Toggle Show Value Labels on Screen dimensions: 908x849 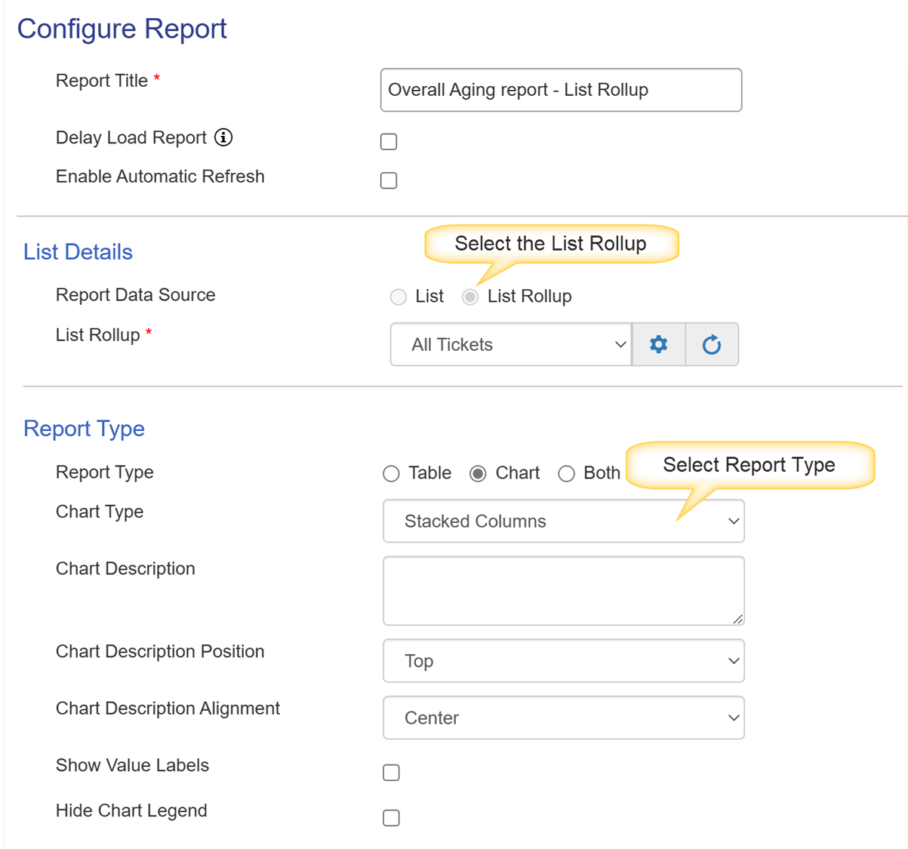click(x=391, y=772)
